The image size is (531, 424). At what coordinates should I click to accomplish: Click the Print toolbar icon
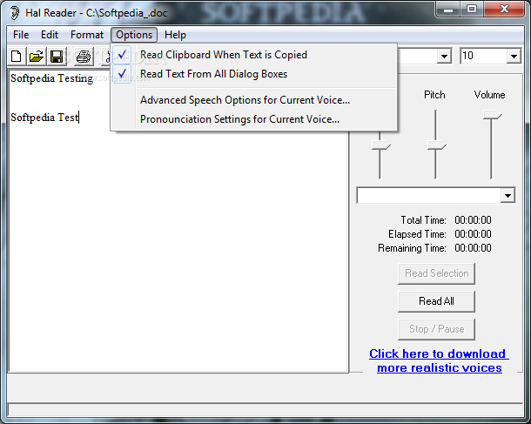click(x=84, y=57)
